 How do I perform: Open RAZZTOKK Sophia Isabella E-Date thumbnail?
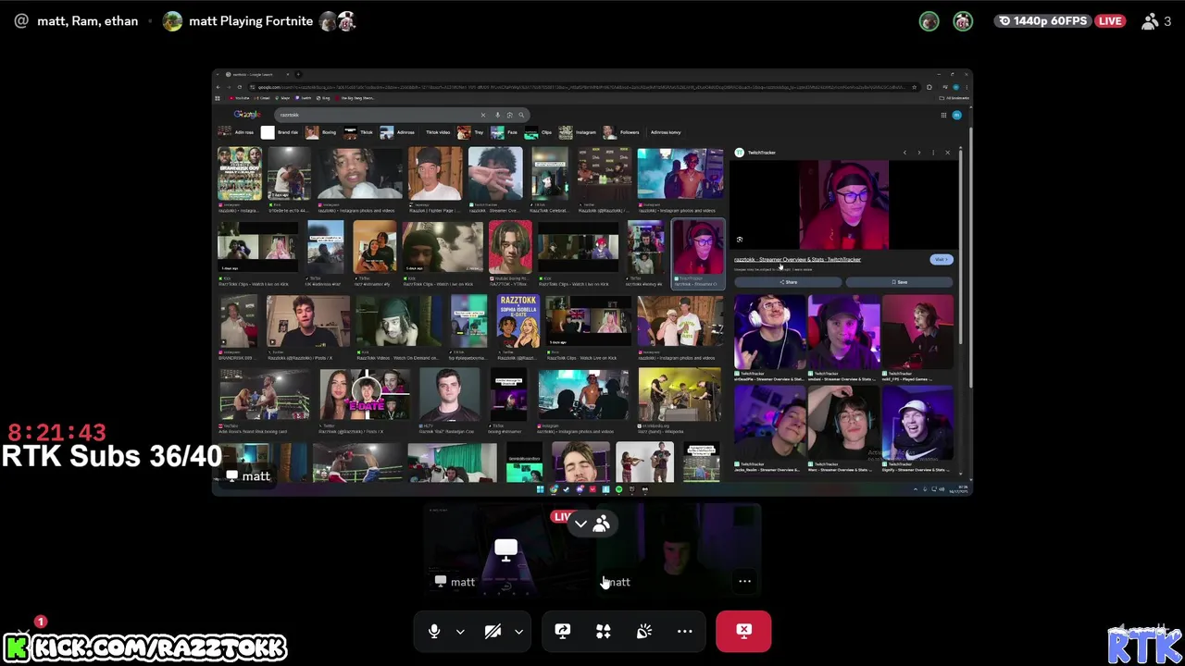pos(518,320)
